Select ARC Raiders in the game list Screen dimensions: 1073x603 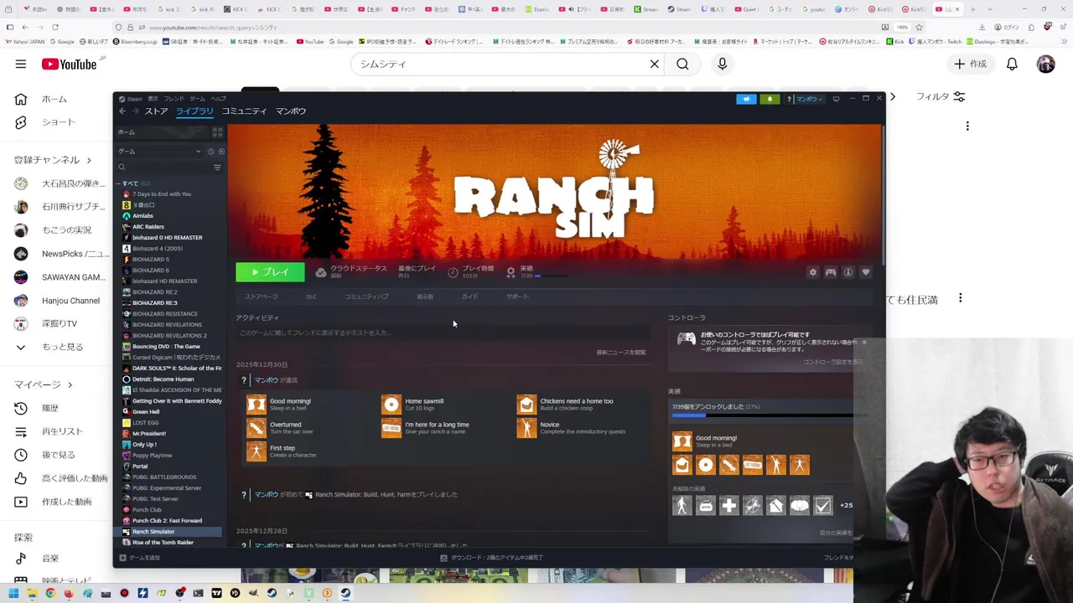point(148,227)
